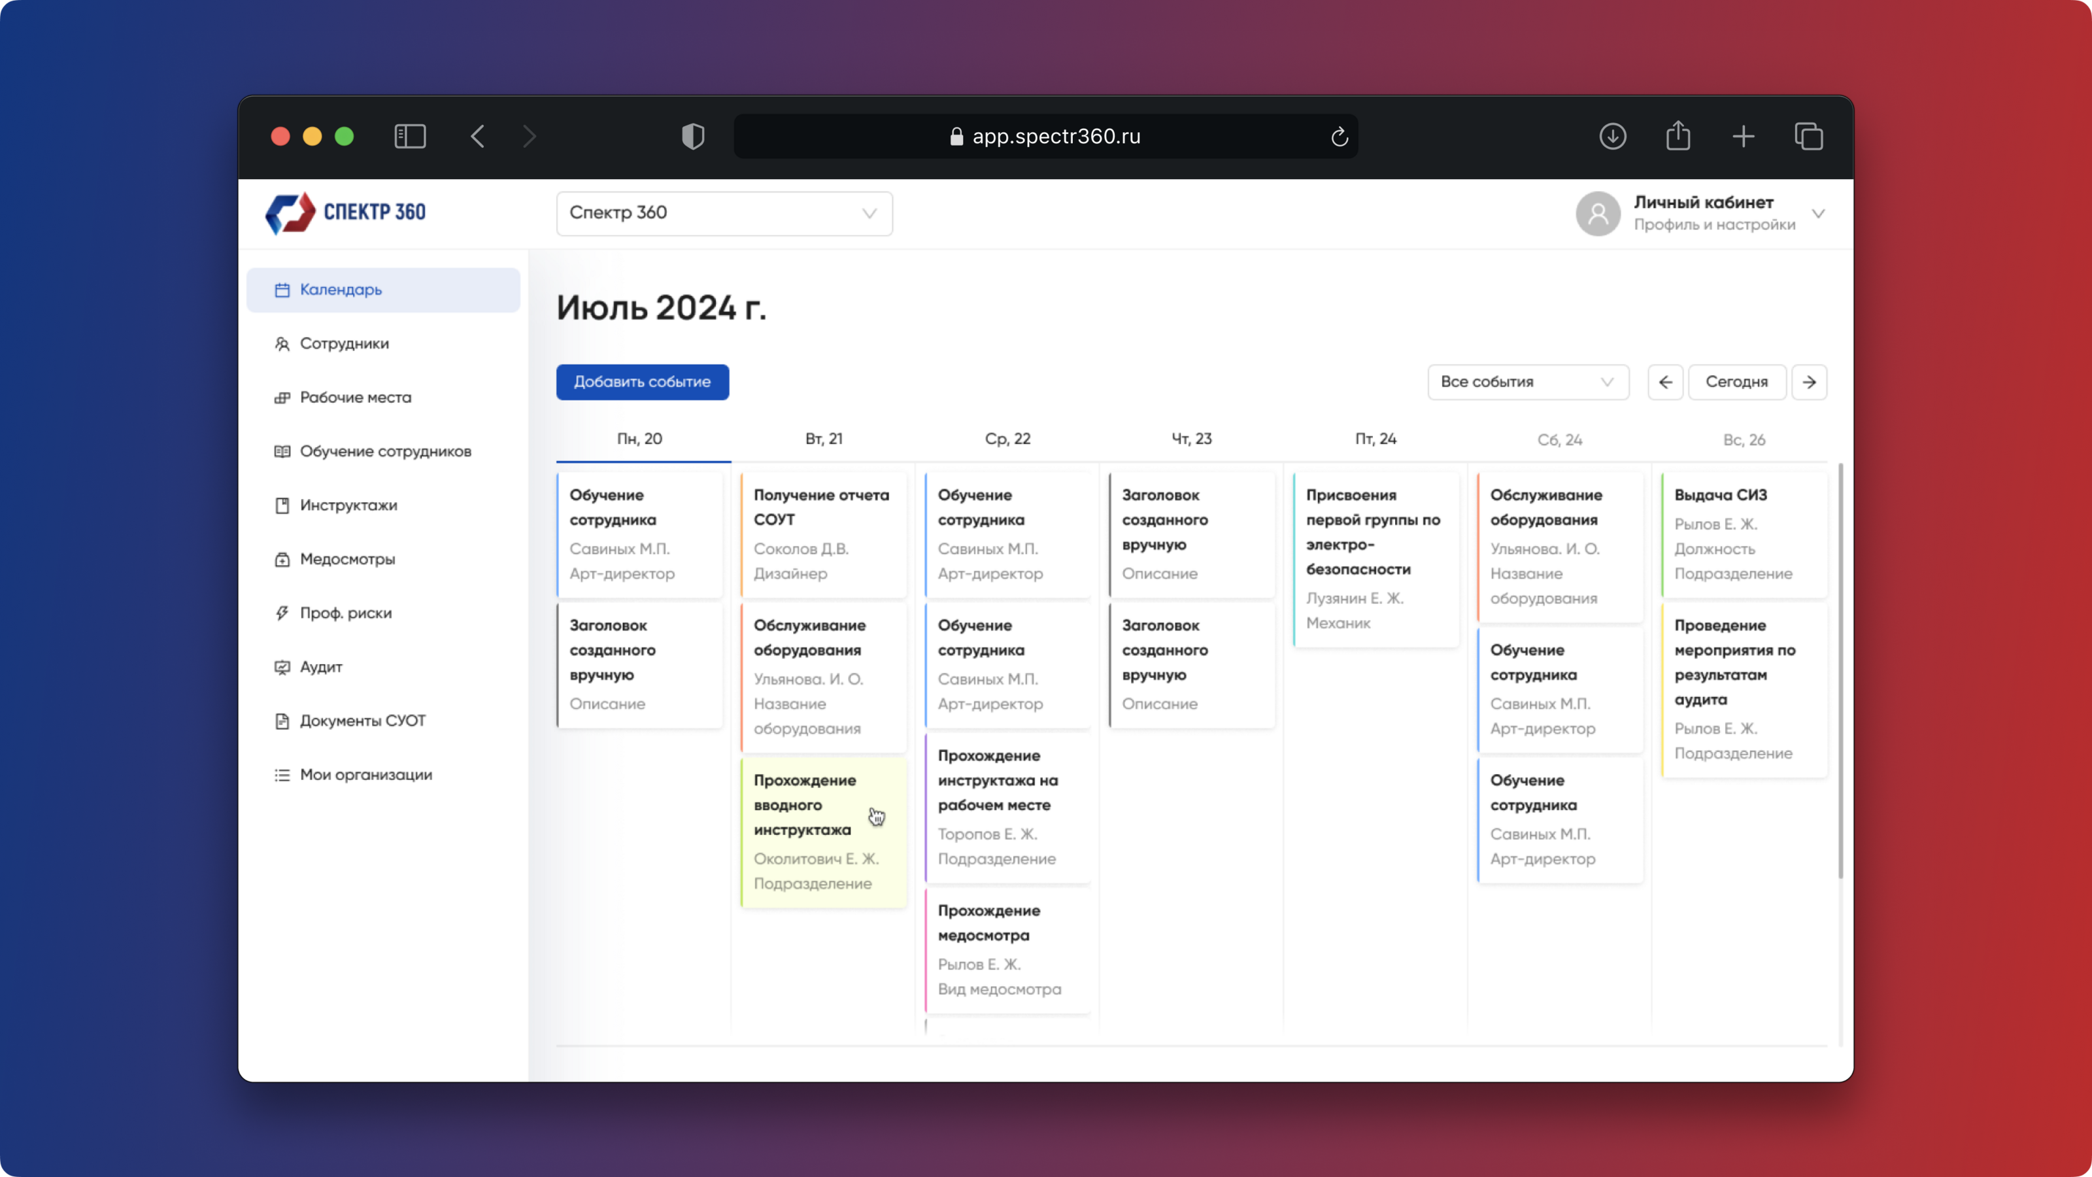The height and width of the screenshot is (1177, 2092).
Task: Go to next week arrow
Action: point(1810,382)
